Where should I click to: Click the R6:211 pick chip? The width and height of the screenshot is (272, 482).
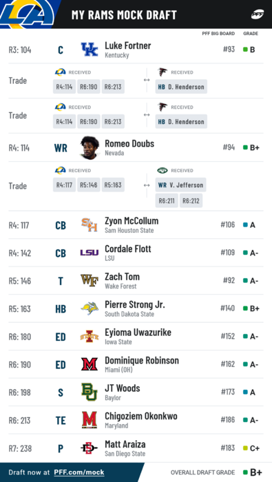167,201
